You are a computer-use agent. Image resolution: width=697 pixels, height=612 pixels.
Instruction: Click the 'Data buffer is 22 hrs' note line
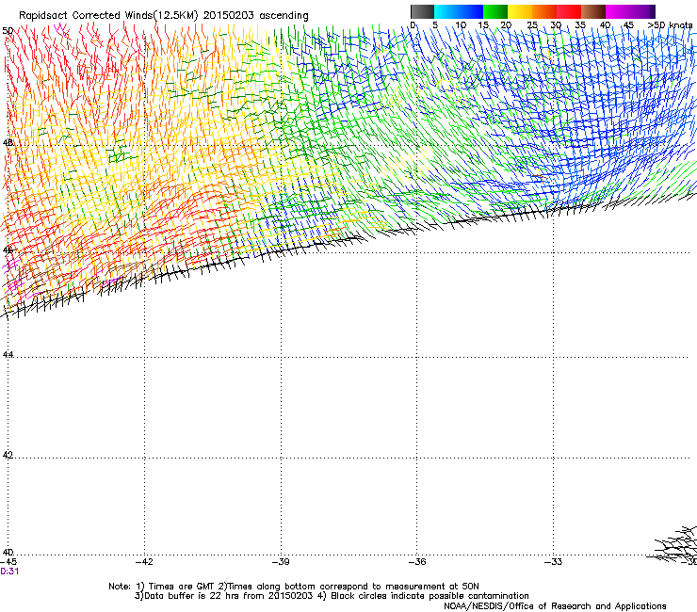pos(332,596)
